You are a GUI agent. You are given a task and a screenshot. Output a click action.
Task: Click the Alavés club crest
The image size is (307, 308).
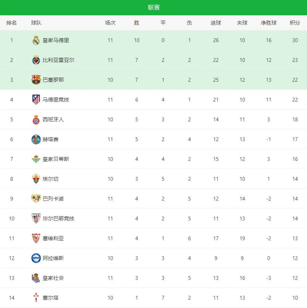coord(36,258)
